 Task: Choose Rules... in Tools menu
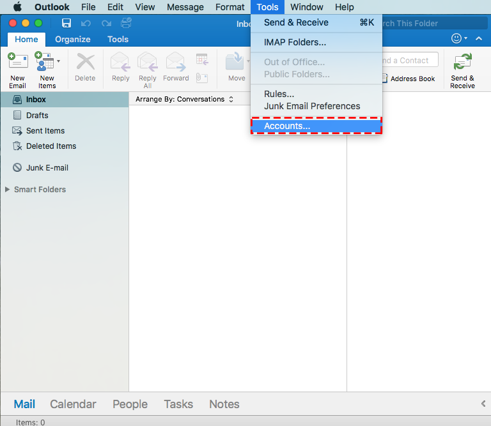click(x=316, y=94)
